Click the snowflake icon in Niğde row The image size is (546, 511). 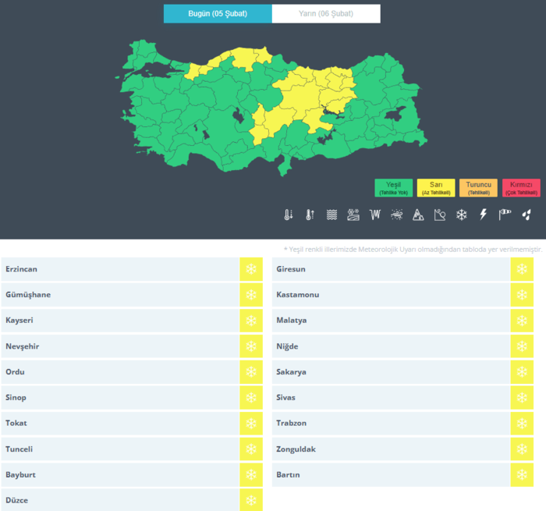point(522,346)
